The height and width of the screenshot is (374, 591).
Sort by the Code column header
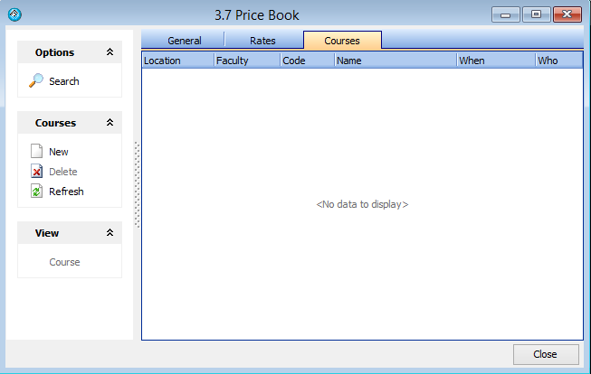click(307, 61)
